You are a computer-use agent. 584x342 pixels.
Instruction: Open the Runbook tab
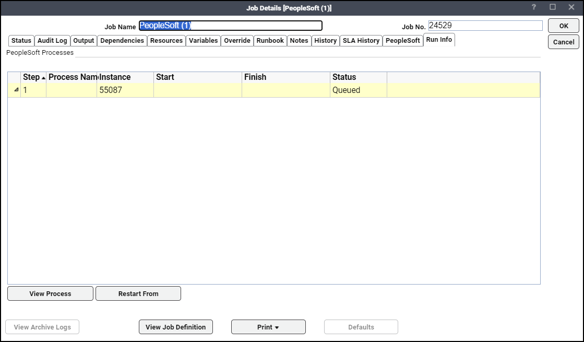click(270, 41)
